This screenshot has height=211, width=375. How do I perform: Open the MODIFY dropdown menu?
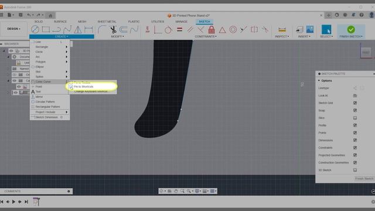[x=117, y=36]
